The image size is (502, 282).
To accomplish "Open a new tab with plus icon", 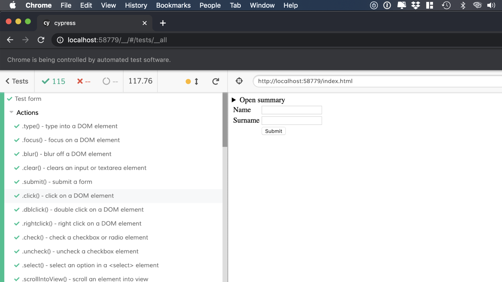I will coord(163,23).
